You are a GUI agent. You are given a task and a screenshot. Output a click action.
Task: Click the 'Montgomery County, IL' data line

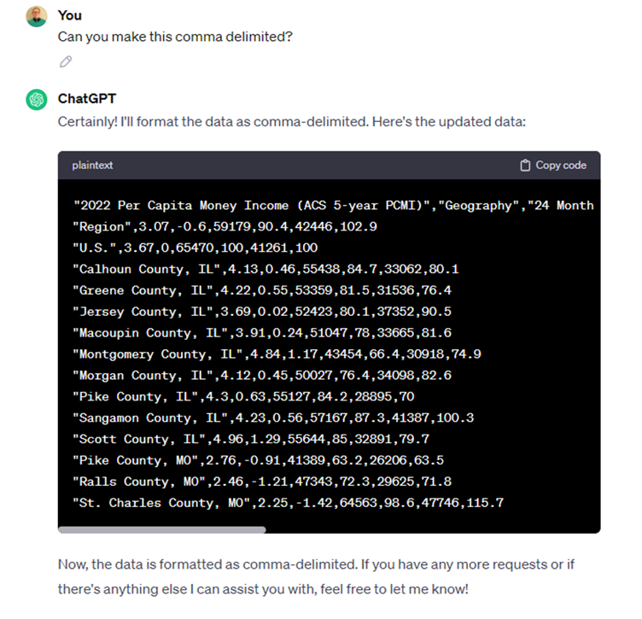click(277, 353)
